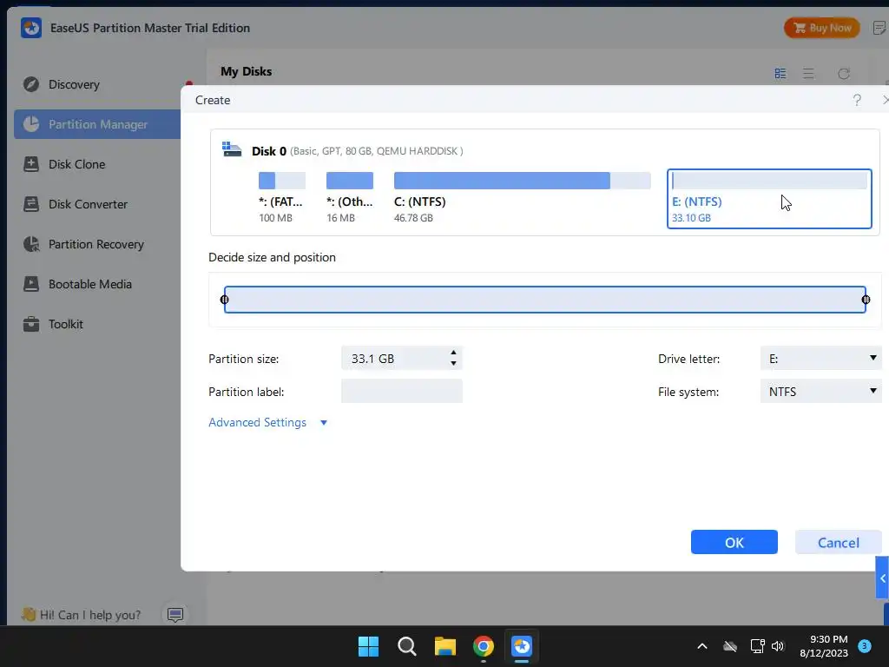889x667 pixels.
Task: Select the FAT 100 MB partition
Action: pos(282,197)
